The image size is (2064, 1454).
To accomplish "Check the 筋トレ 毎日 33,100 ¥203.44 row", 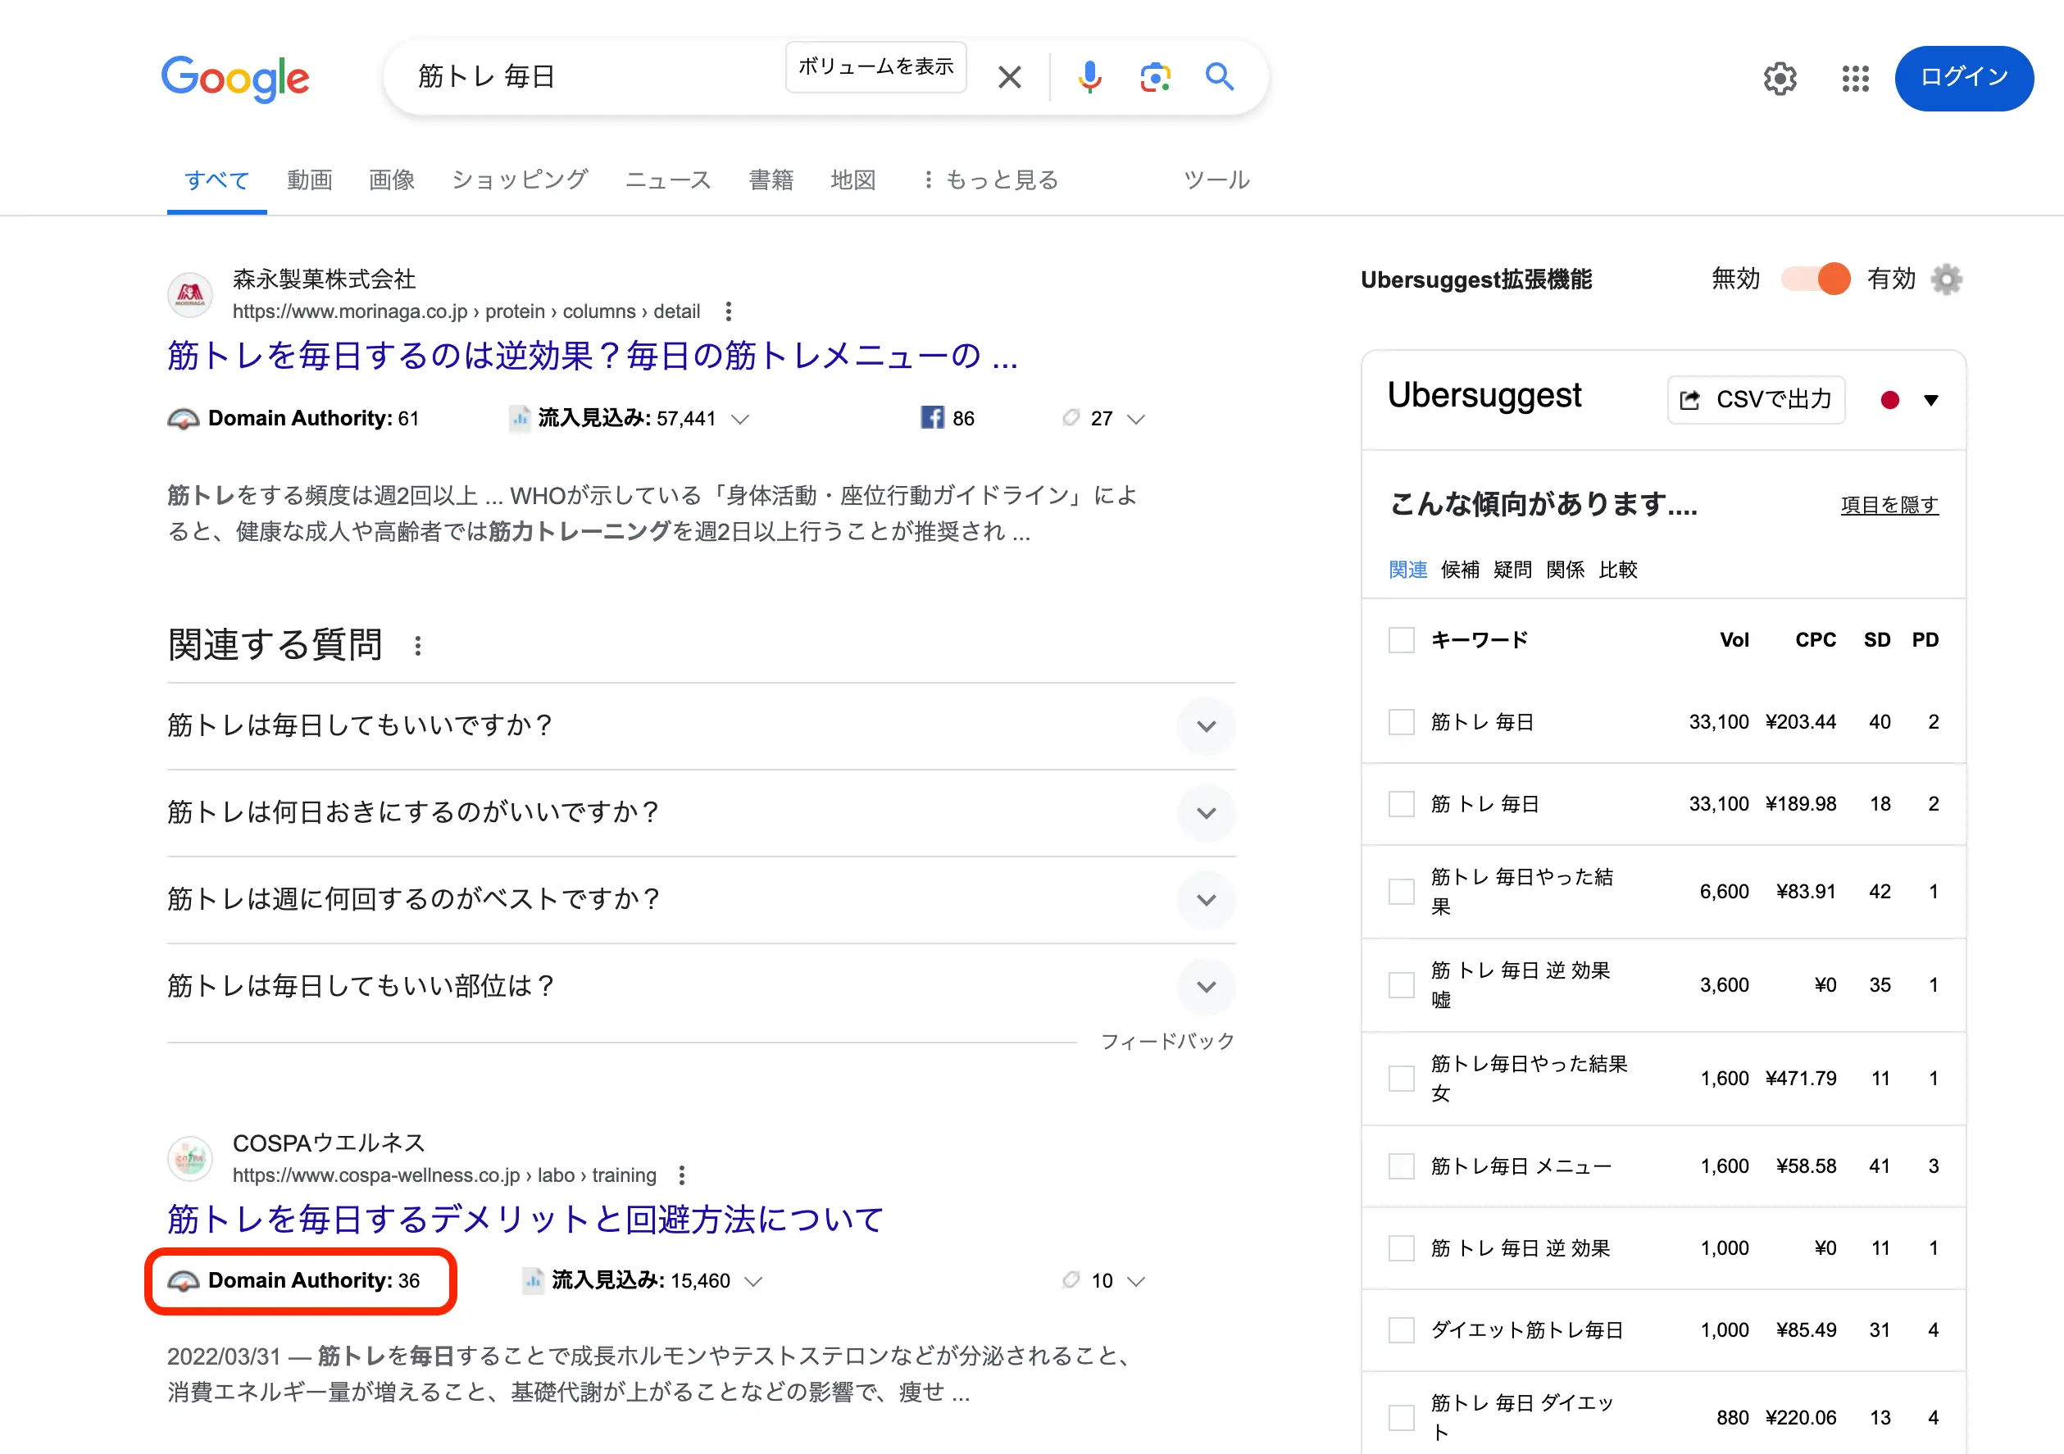I will (x=1402, y=721).
